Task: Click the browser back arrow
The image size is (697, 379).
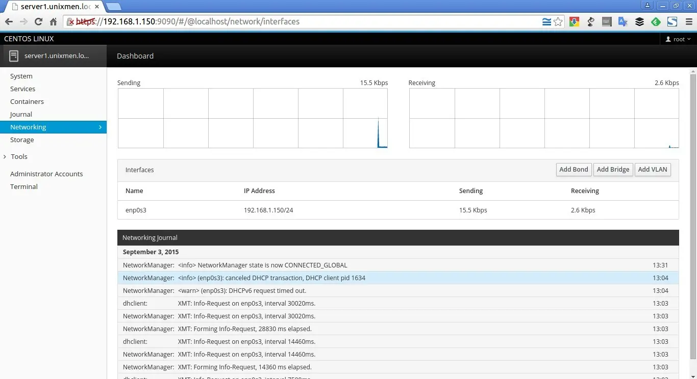Action: 9,21
